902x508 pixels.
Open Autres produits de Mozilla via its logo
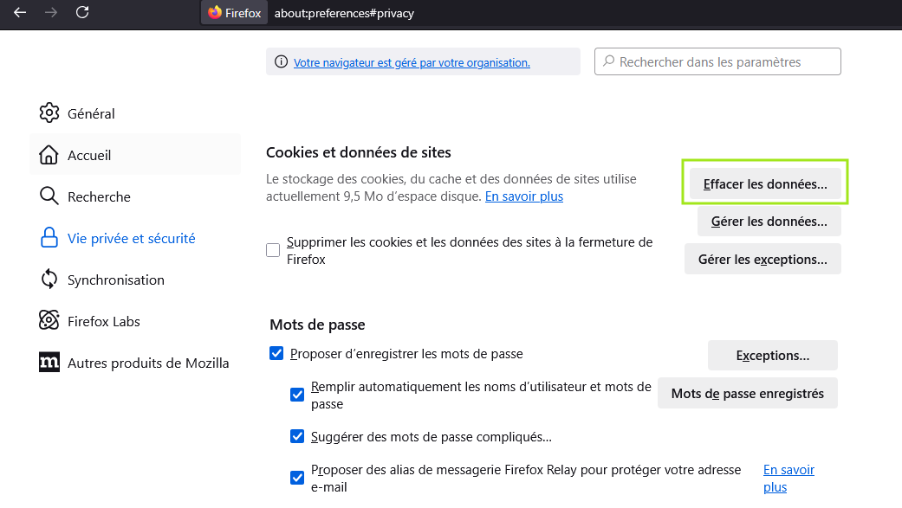[x=49, y=362]
